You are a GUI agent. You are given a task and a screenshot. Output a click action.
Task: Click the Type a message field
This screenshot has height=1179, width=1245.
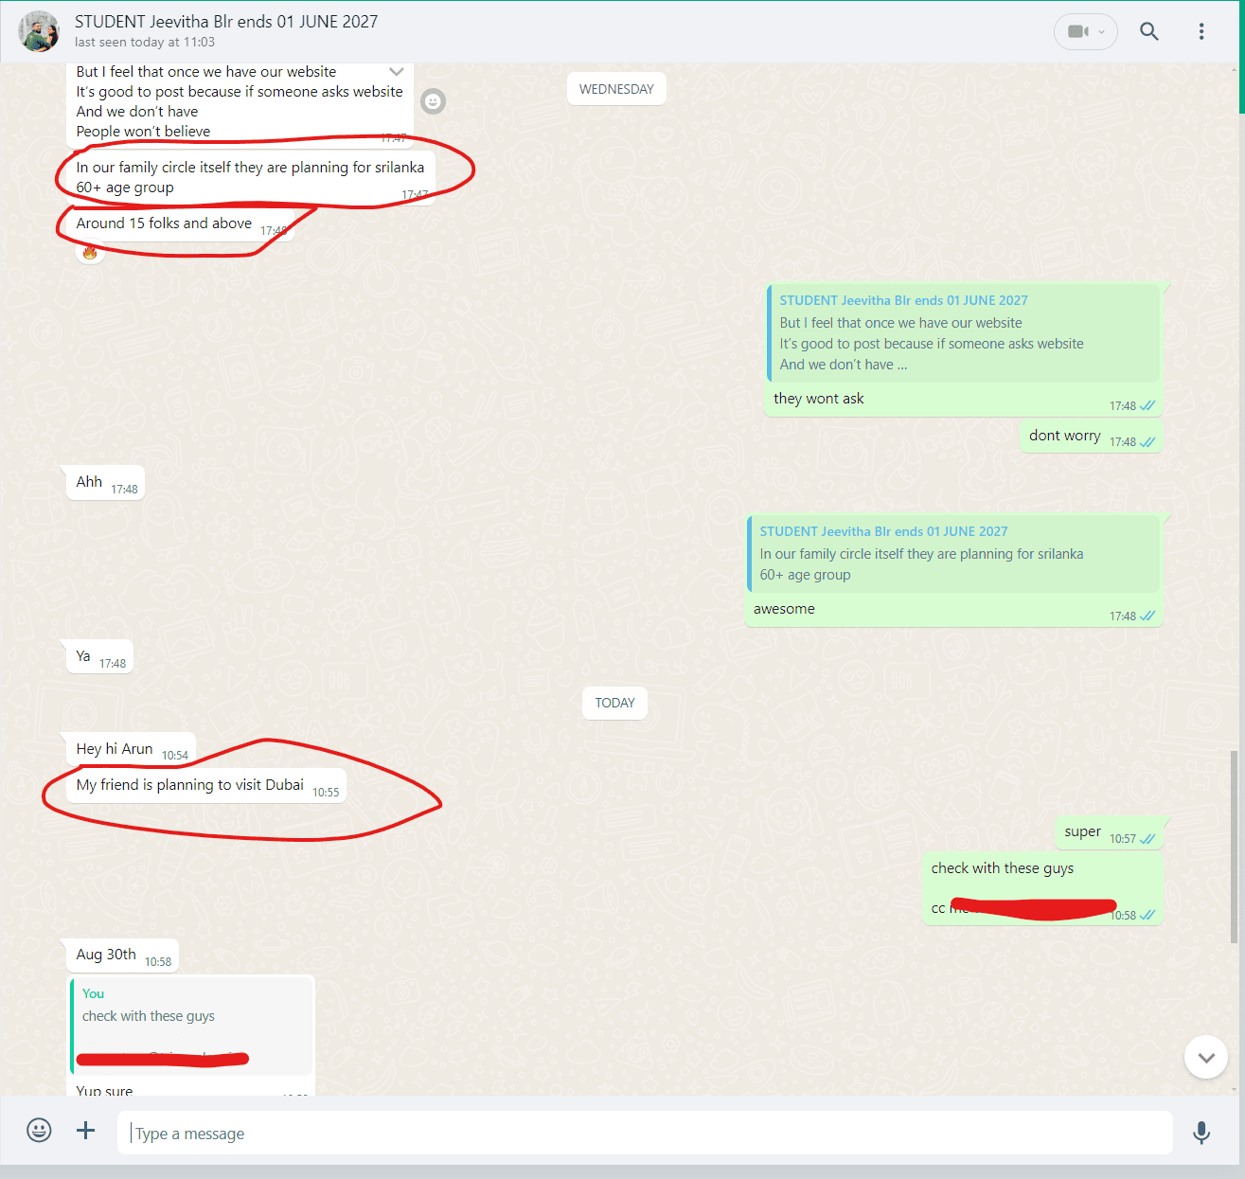[x=644, y=1133]
